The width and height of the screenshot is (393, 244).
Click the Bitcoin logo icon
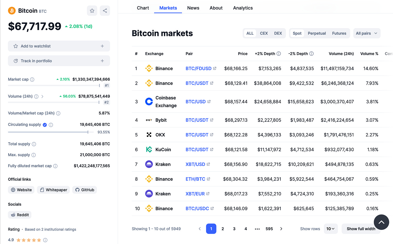12,11
